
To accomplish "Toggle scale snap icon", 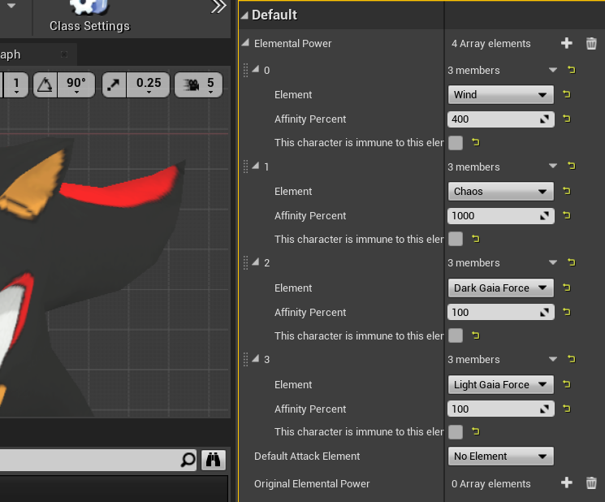I will [114, 84].
